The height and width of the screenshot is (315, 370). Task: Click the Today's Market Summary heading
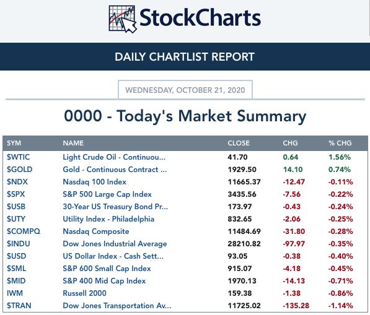[x=185, y=116]
